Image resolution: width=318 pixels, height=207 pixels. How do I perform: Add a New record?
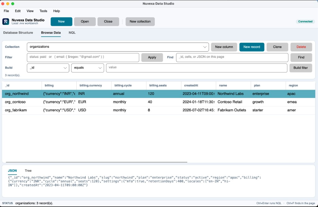coord(252,47)
